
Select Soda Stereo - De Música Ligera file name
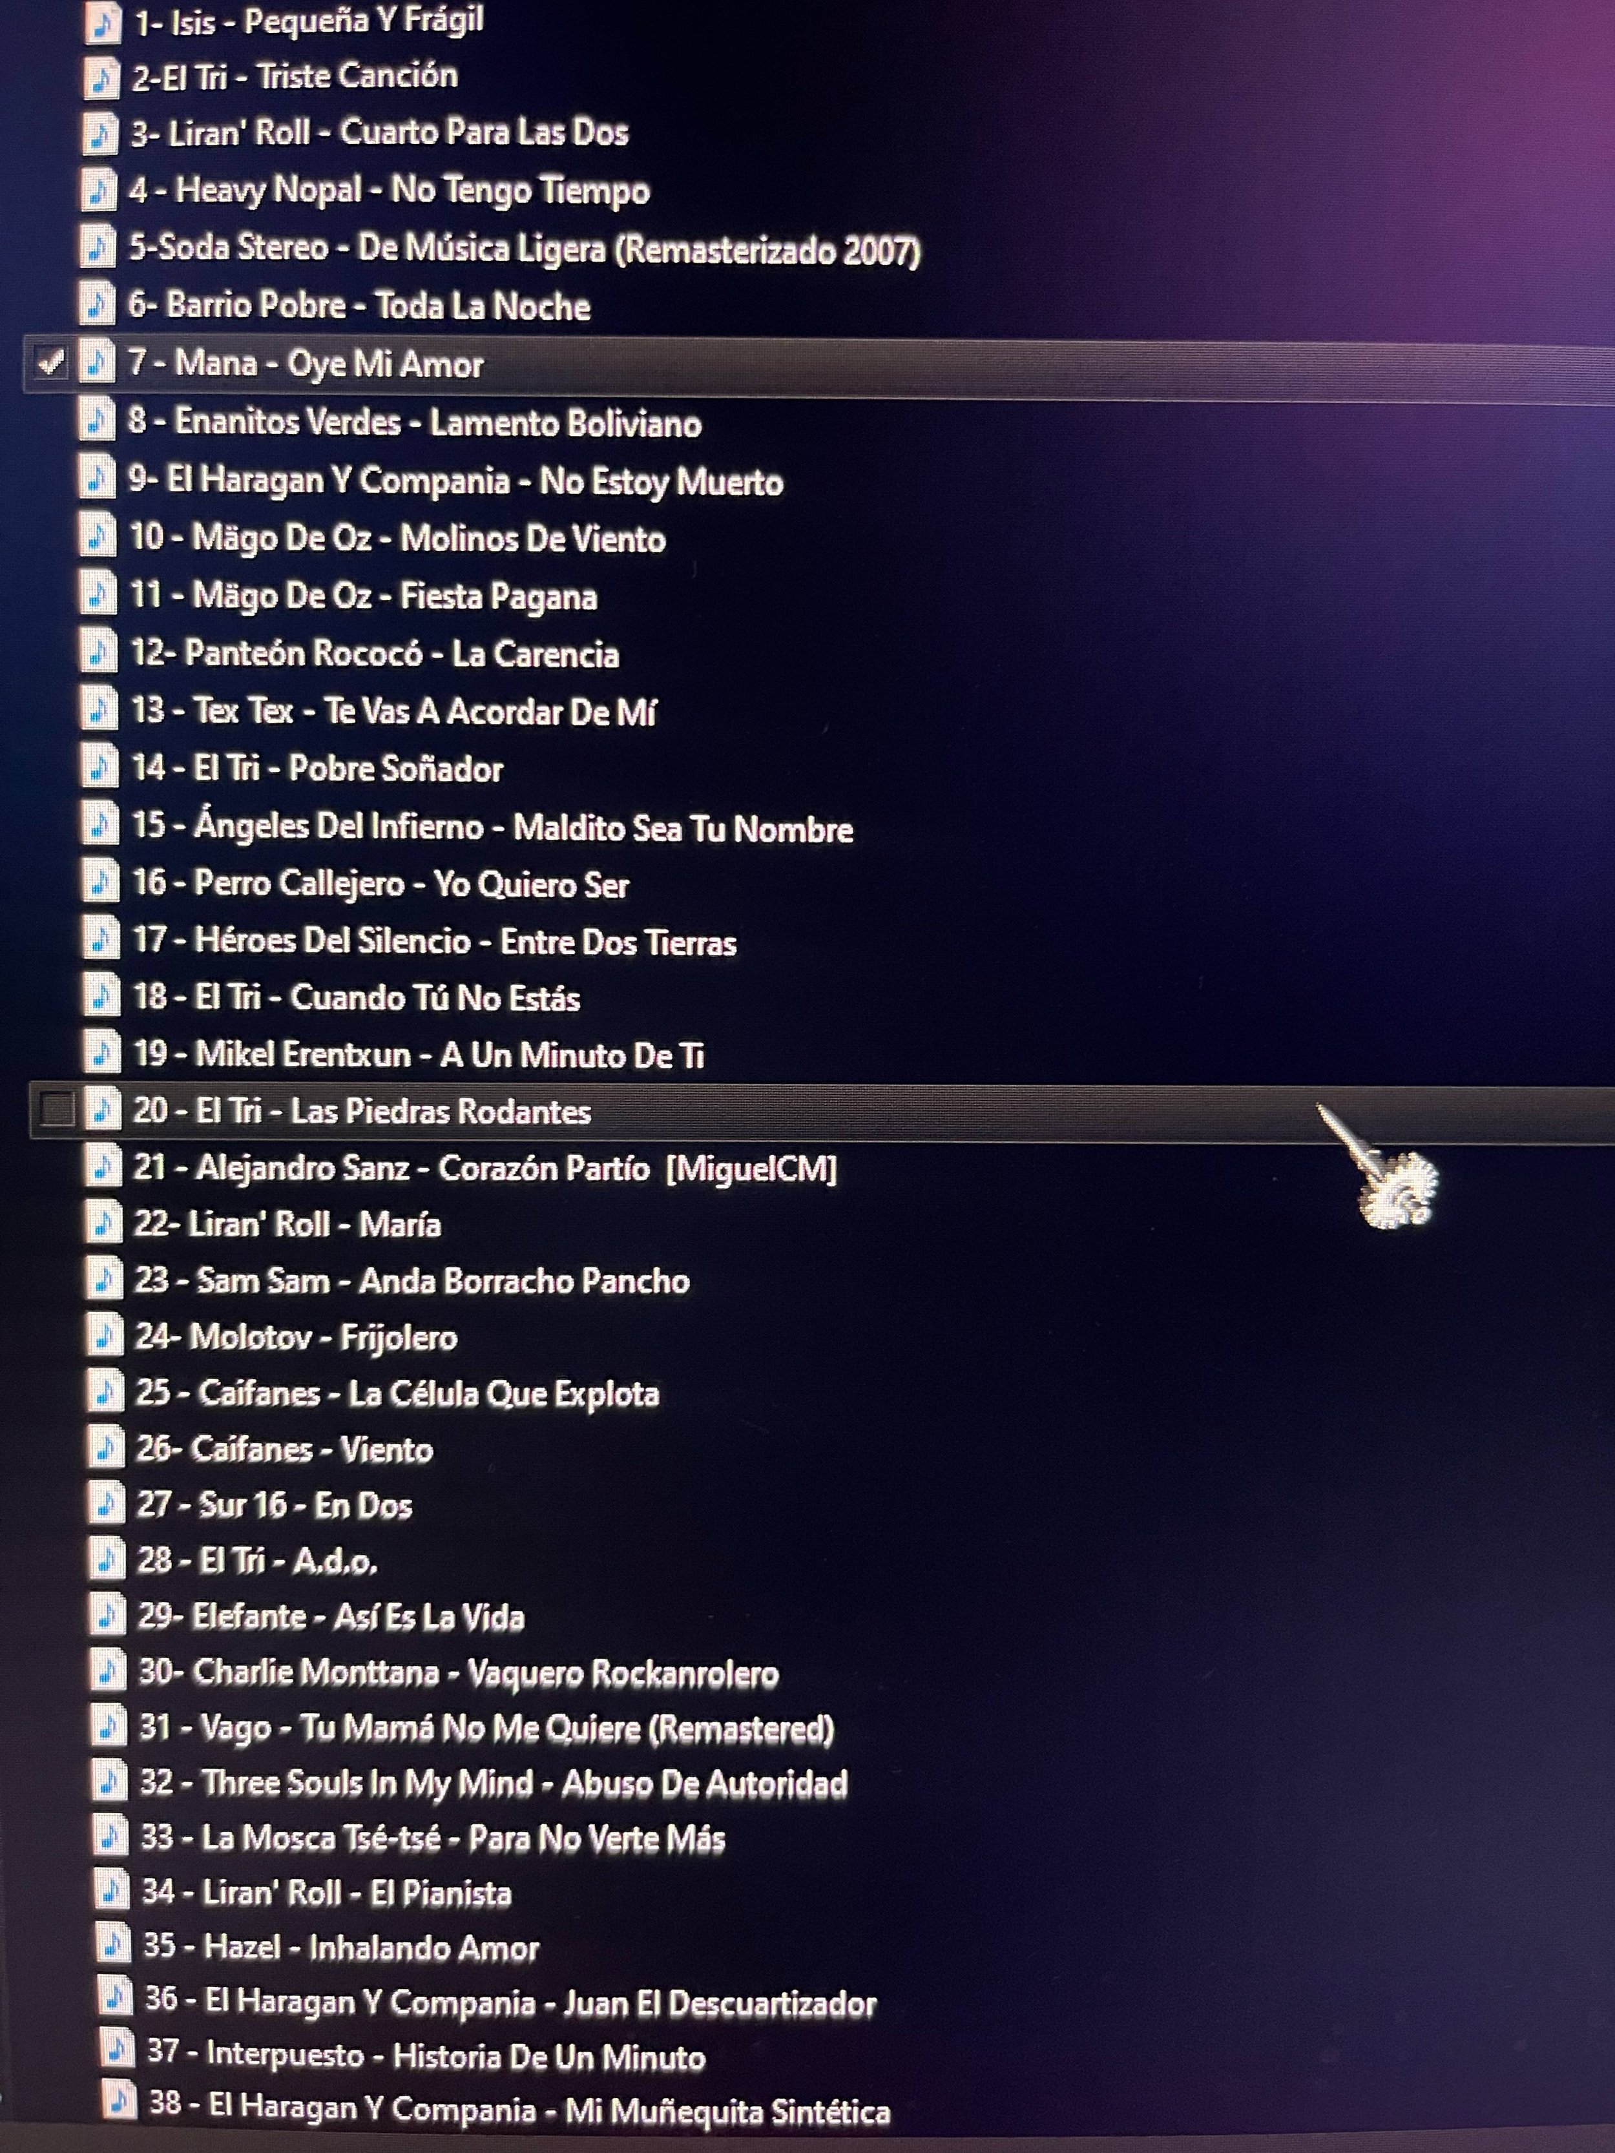[526, 249]
